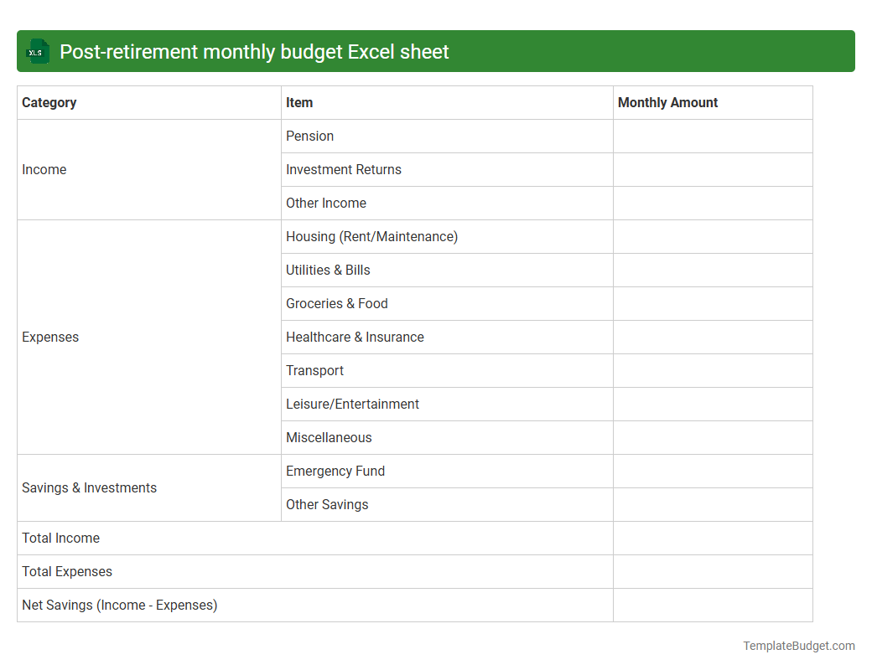Click the Other Income cell

(x=326, y=203)
